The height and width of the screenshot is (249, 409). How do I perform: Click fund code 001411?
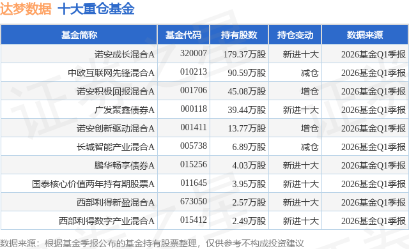tap(194, 127)
